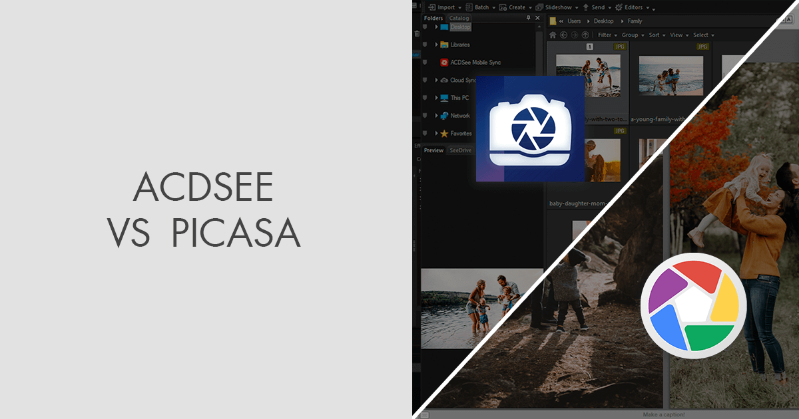Select the ACDSee Mobile Sync icon
The image size is (799, 419).
coord(443,63)
